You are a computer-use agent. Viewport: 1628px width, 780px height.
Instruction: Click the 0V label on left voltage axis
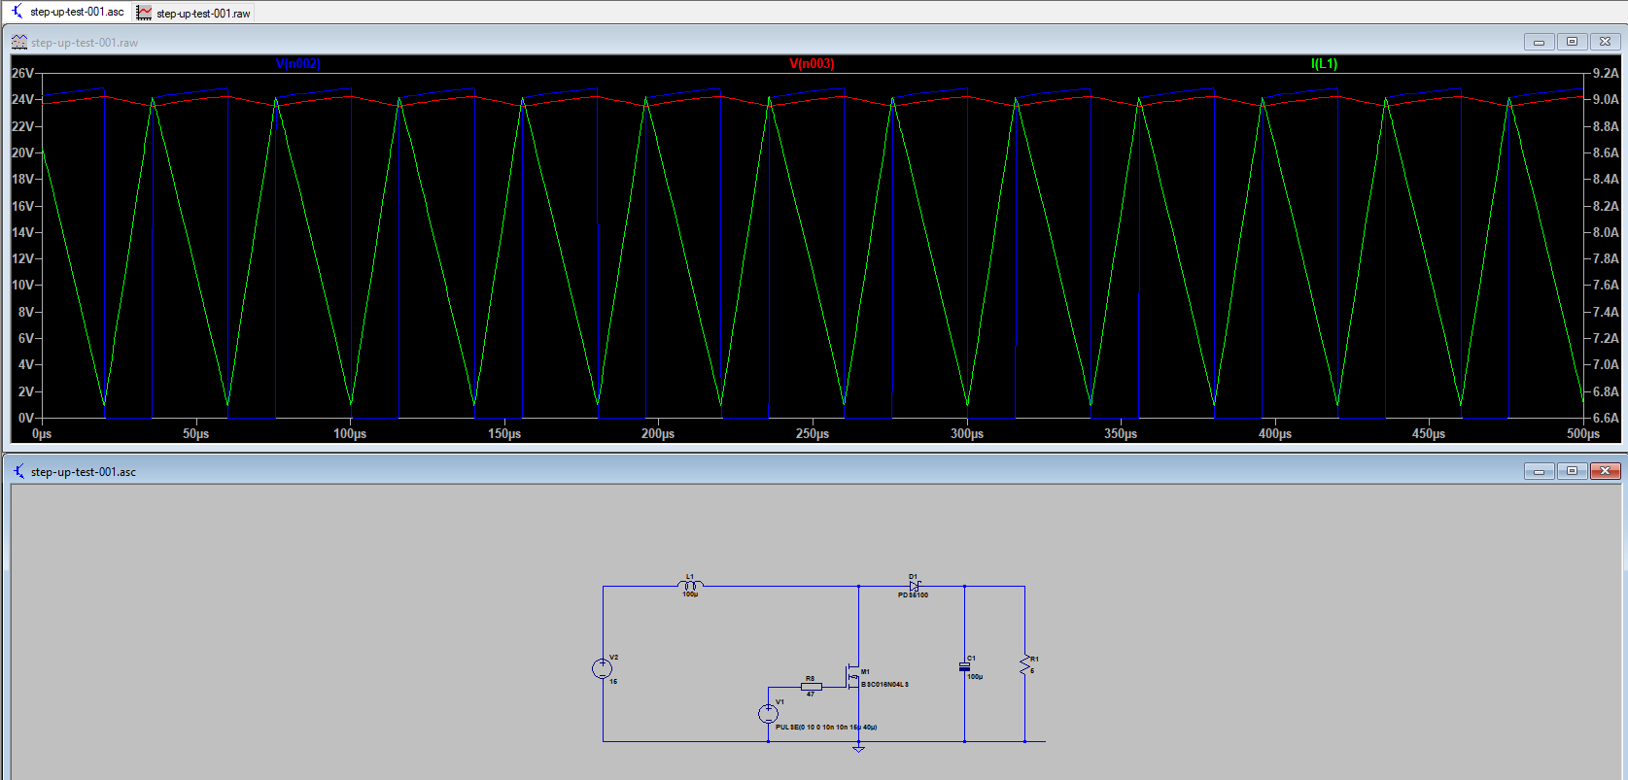point(26,418)
